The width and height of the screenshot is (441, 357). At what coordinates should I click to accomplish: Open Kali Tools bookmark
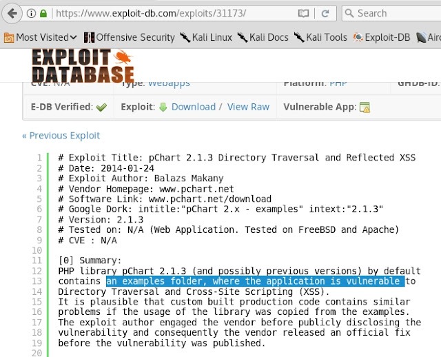pyautogui.click(x=320, y=37)
